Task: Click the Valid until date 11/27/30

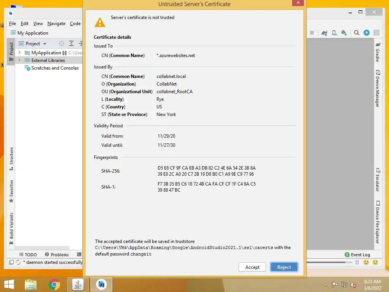Action: (166, 145)
